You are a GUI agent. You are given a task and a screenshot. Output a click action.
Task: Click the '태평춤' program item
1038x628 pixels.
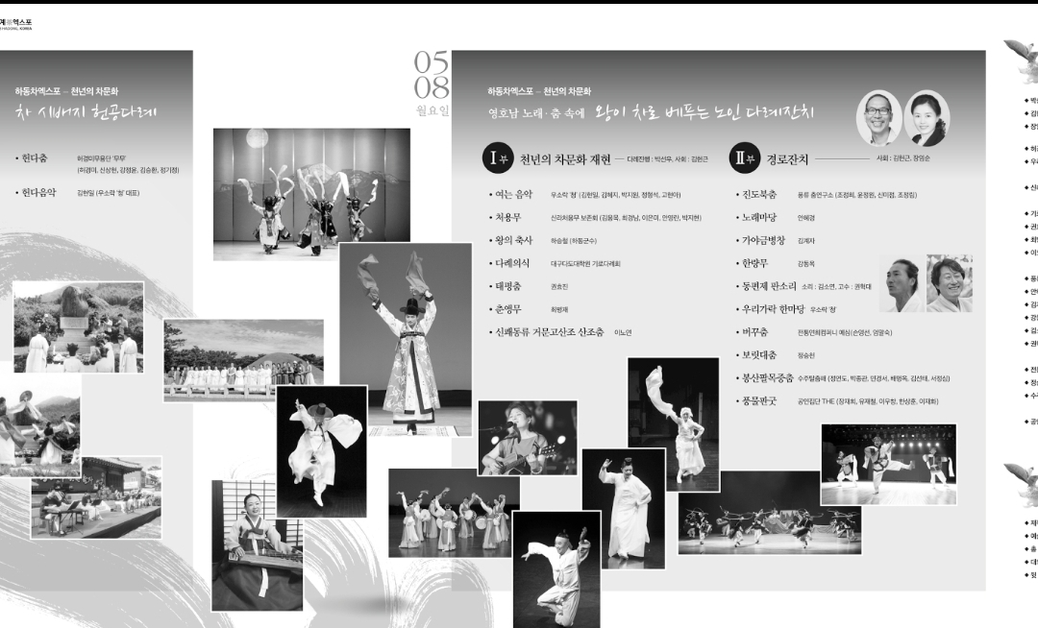(508, 286)
